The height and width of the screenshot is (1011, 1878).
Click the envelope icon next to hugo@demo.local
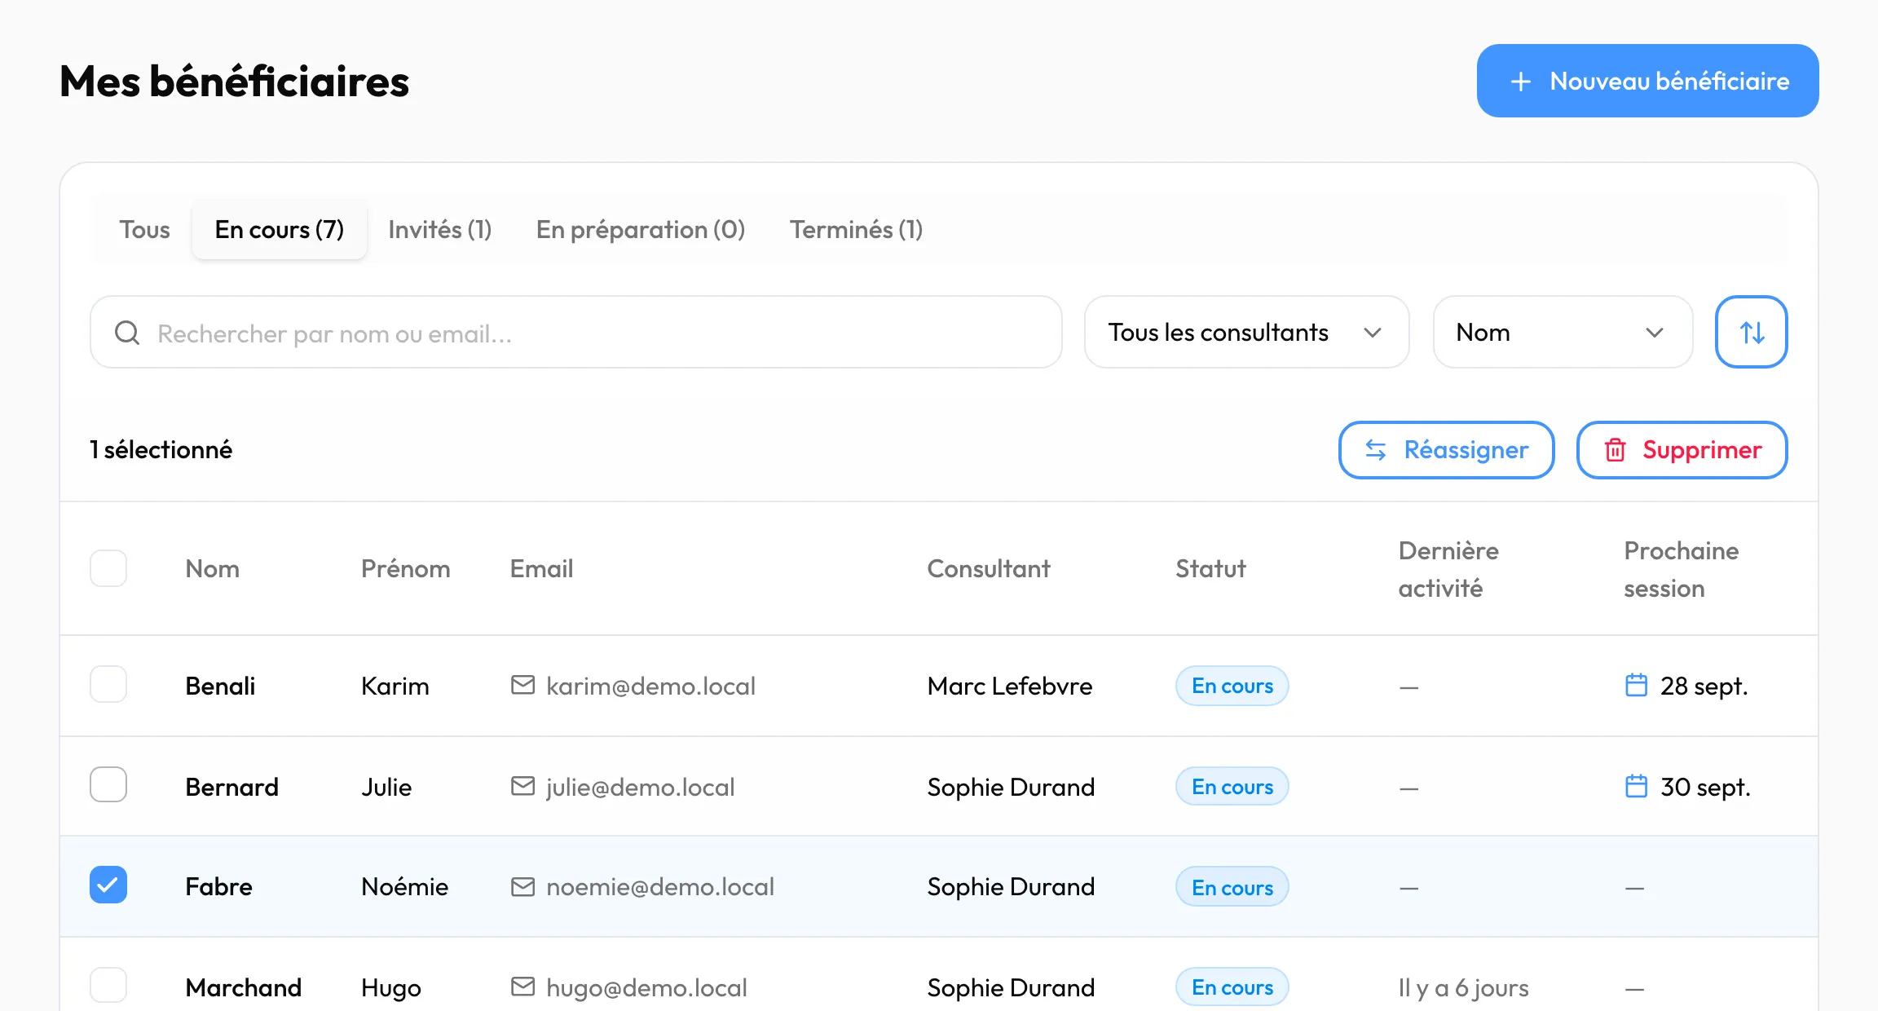[x=522, y=987]
